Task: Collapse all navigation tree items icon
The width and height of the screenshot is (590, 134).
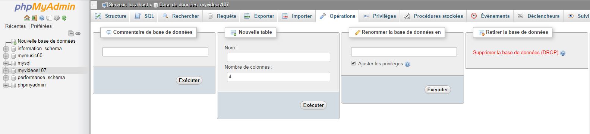Action: pyautogui.click(x=71, y=33)
